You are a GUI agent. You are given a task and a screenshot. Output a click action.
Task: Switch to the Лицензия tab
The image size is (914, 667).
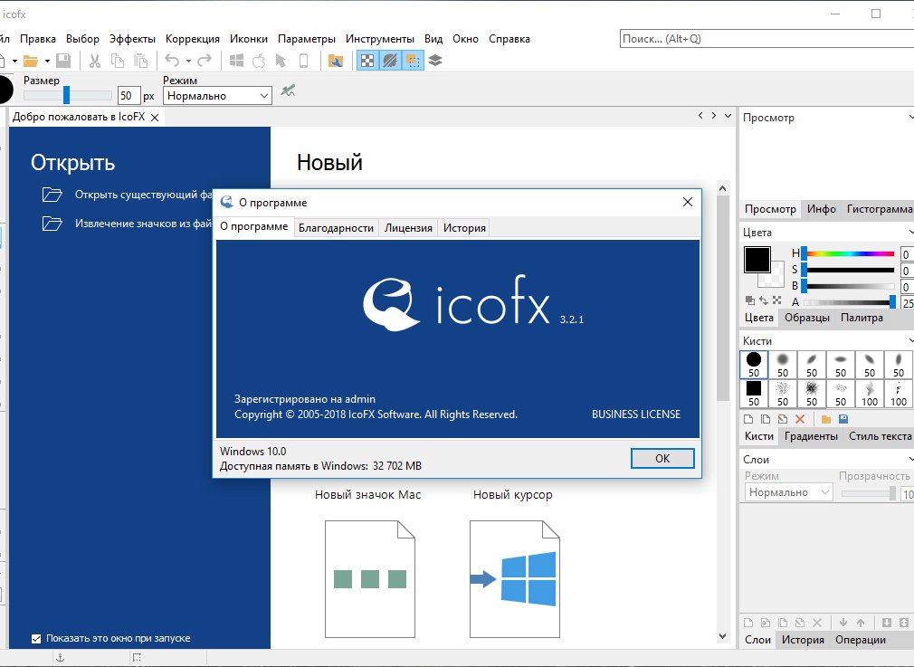408,228
